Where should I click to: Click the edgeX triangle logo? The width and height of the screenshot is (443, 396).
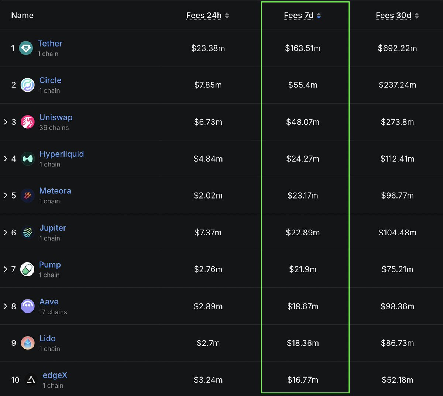(31, 380)
